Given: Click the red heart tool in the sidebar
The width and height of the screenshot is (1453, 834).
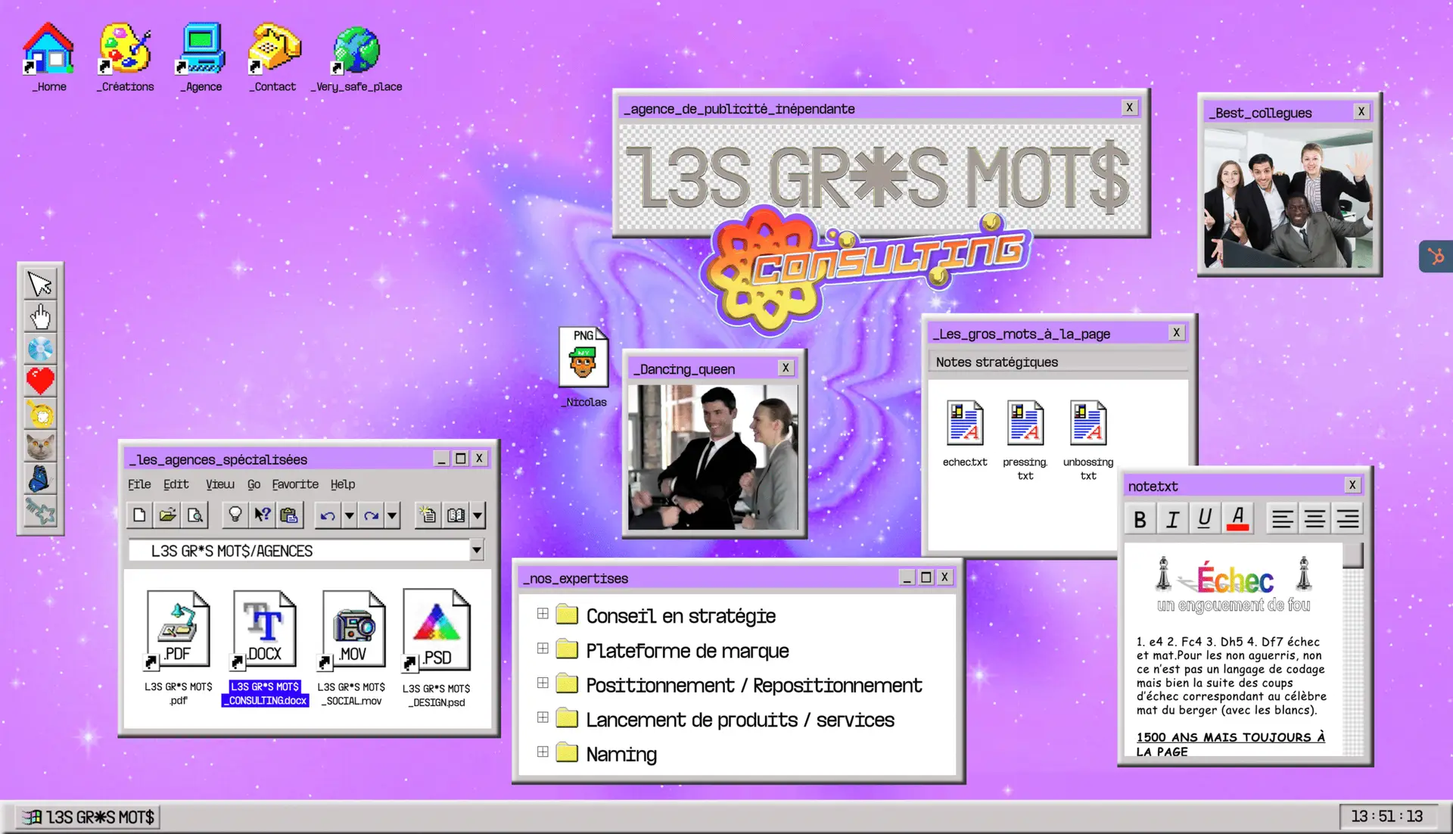Looking at the screenshot, I should point(40,381).
